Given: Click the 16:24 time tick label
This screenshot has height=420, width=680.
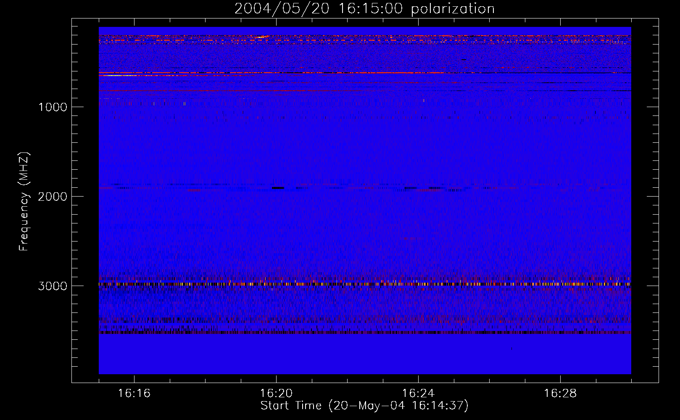Looking at the screenshot, I should click(x=418, y=394).
